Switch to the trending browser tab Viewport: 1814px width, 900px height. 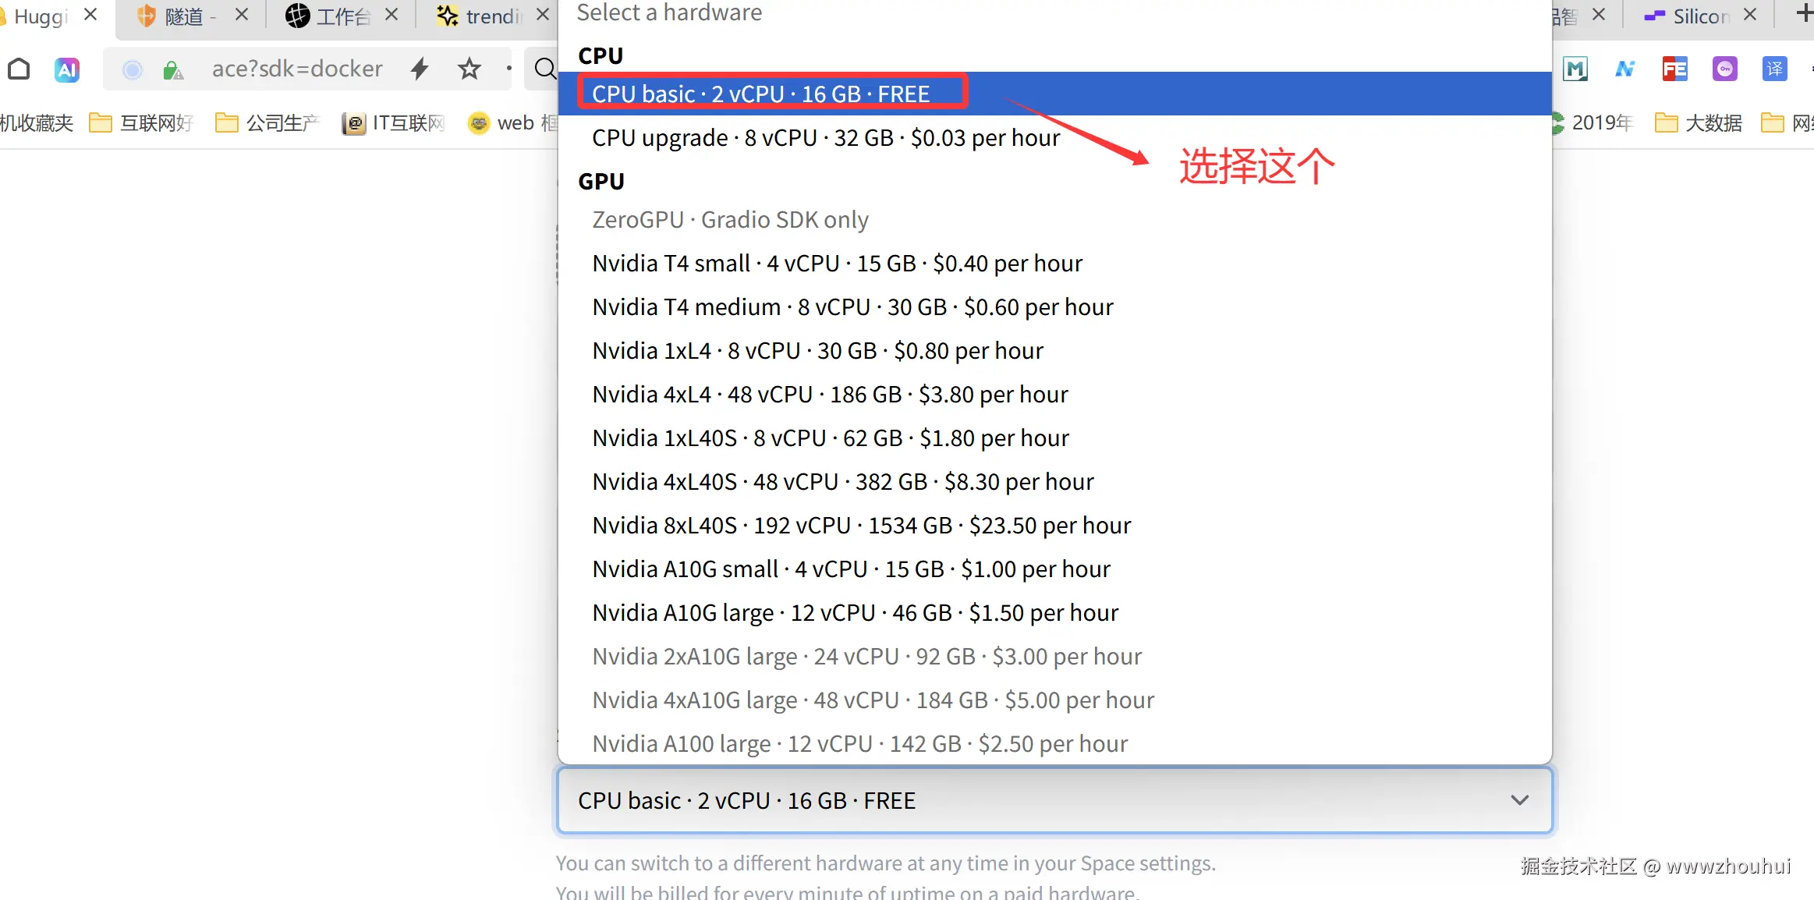tap(491, 16)
